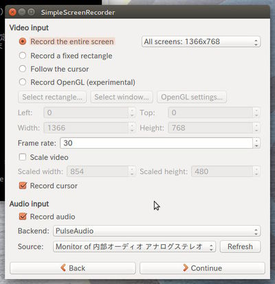
Task: Open the OpenGL settings... button
Action: click(192, 97)
